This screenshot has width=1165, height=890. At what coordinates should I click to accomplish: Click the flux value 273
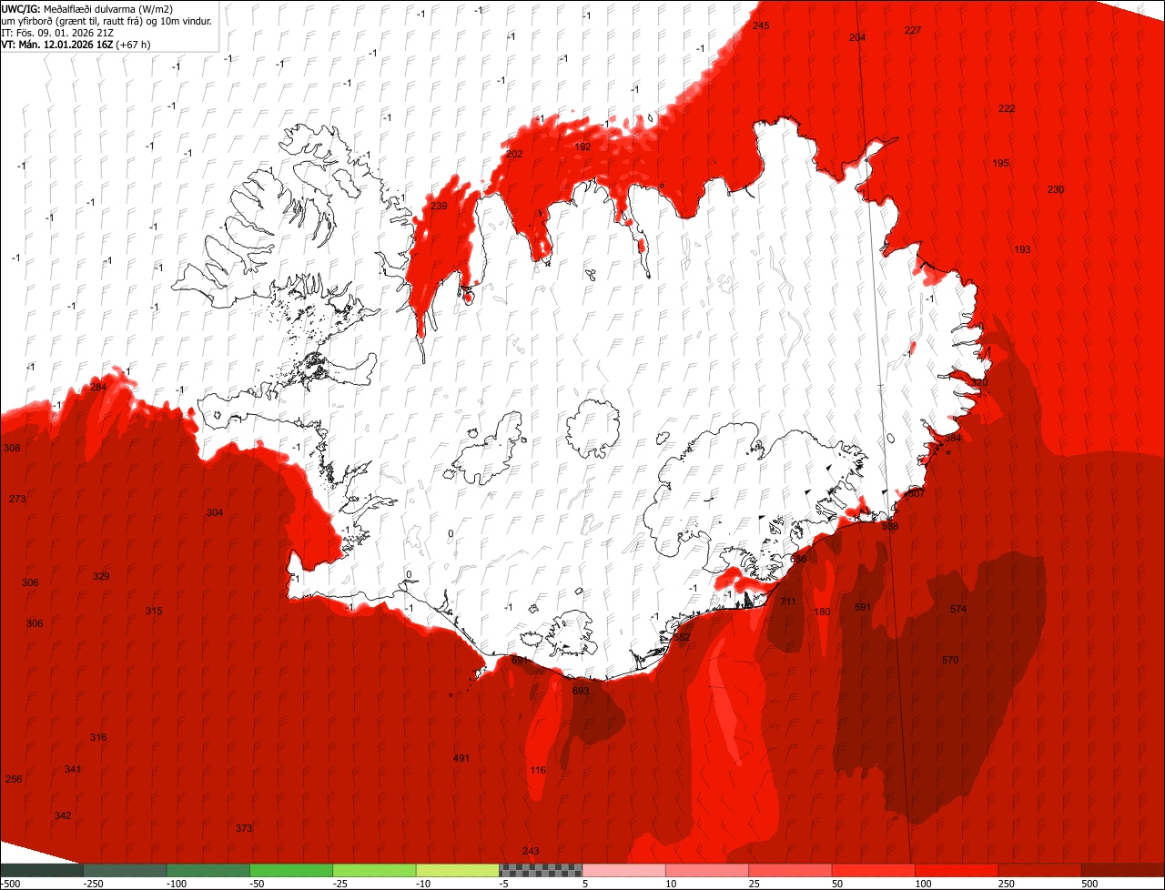(17, 499)
